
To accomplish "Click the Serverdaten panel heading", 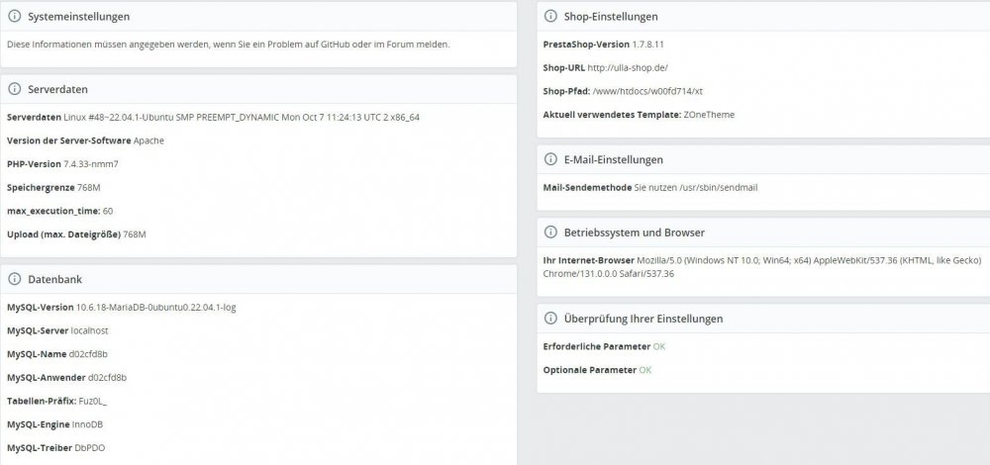I will [57, 89].
